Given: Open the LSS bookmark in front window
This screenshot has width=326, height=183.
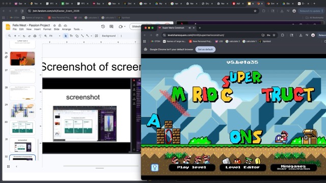Looking at the screenshot, I should click(219, 41).
